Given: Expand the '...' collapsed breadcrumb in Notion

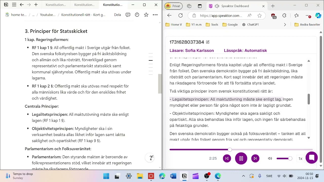Looking at the screenshot, I should click(33, 15).
